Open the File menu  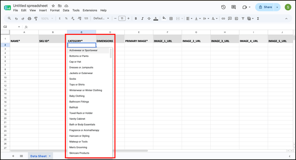coord(15,10)
